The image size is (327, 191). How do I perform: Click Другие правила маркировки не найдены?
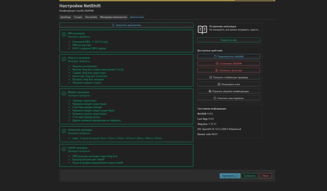tap(97, 121)
